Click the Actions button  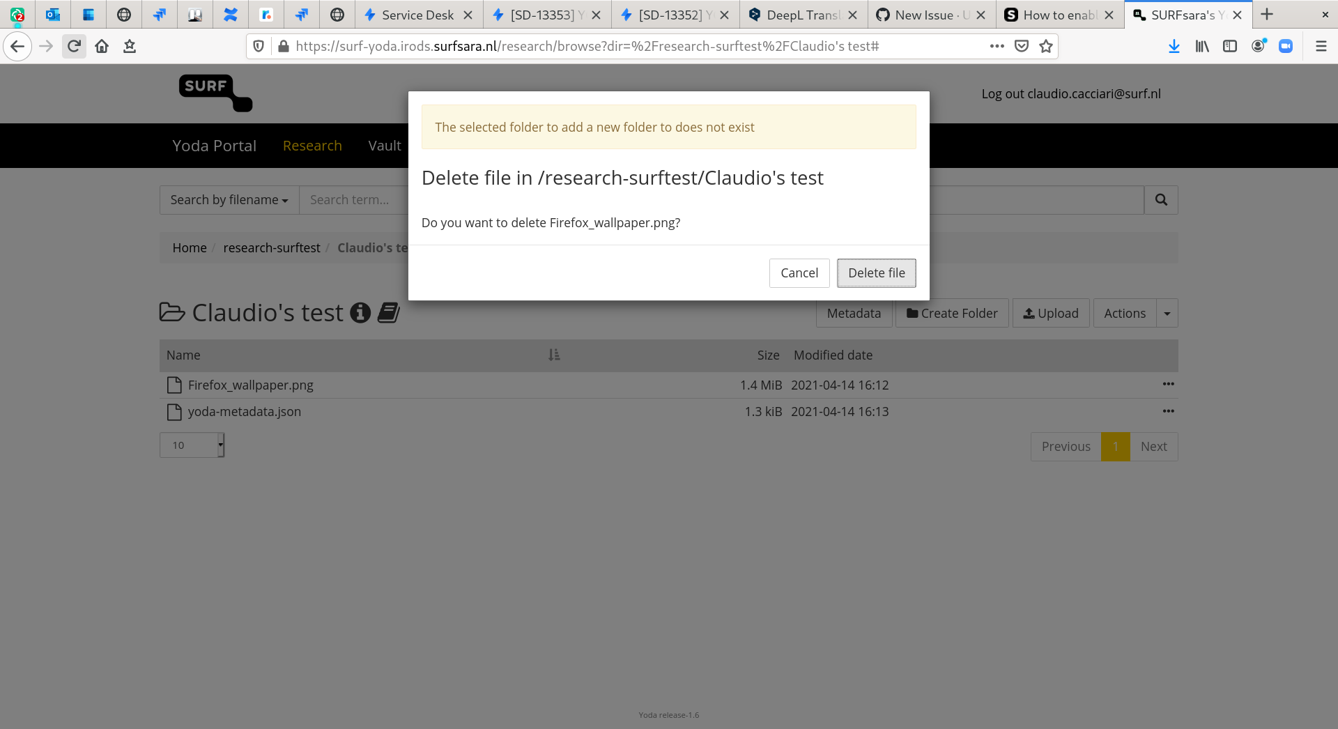click(1125, 314)
